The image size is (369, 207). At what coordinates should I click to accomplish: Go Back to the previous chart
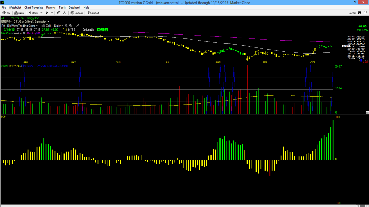[x=34, y=13]
